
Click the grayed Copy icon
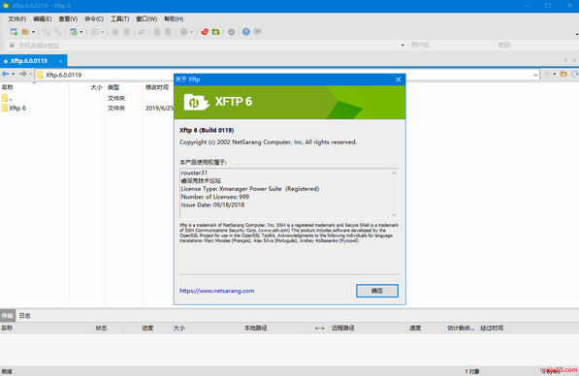[156, 32]
